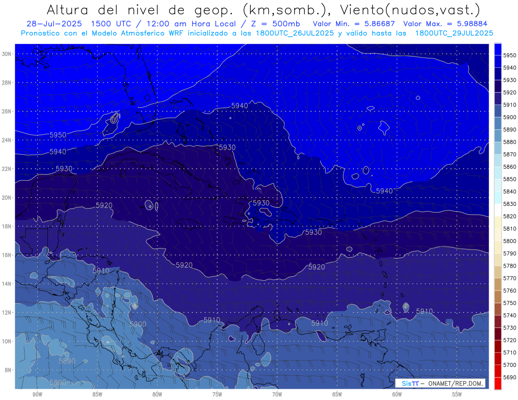This screenshot has height=400, width=518.
Task: Click the 5890 value on the color legend
Action: coord(510,129)
